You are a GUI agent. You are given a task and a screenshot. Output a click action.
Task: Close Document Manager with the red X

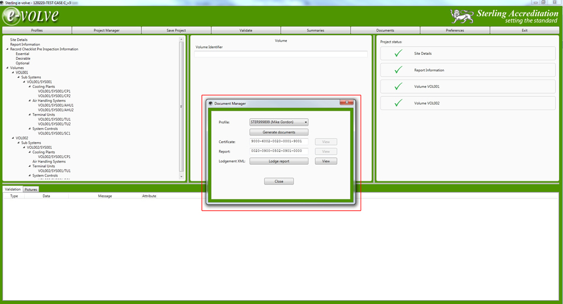coord(346,103)
